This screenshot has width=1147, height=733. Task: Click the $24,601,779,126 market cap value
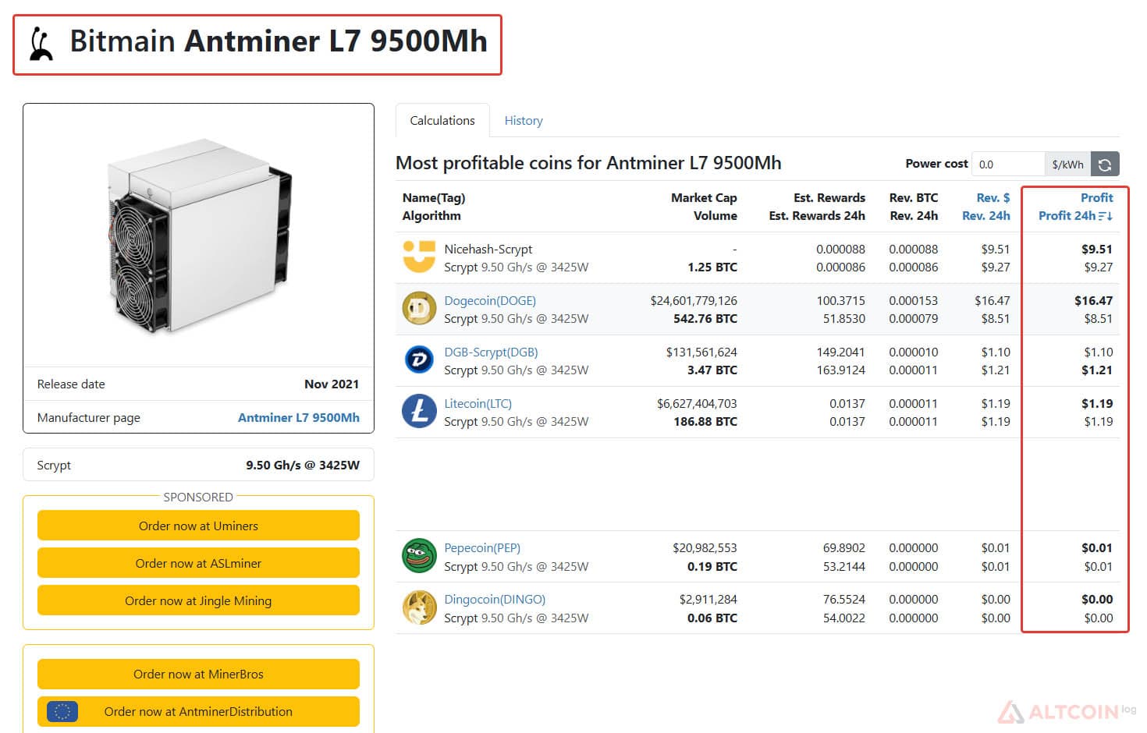(x=694, y=300)
